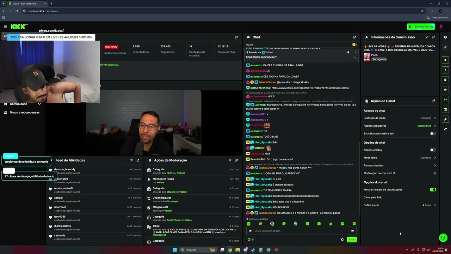
Task: Pop out the Ações de Moderação panel
Action: (236, 160)
